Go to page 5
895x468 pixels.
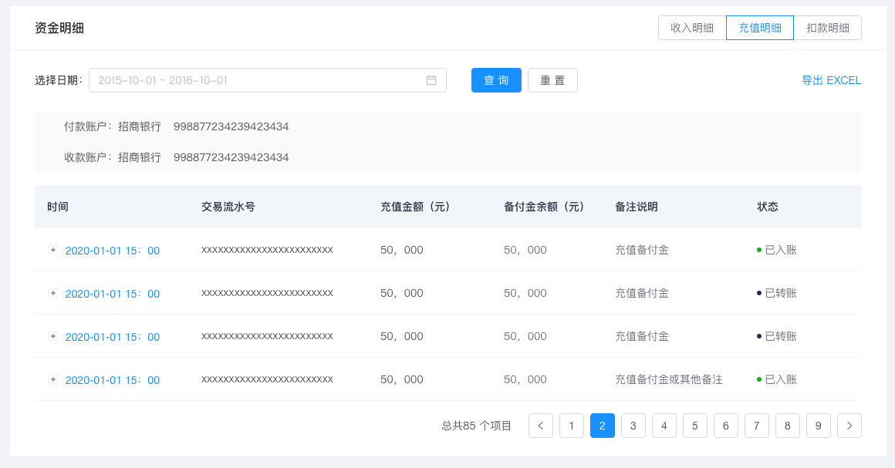tap(694, 426)
